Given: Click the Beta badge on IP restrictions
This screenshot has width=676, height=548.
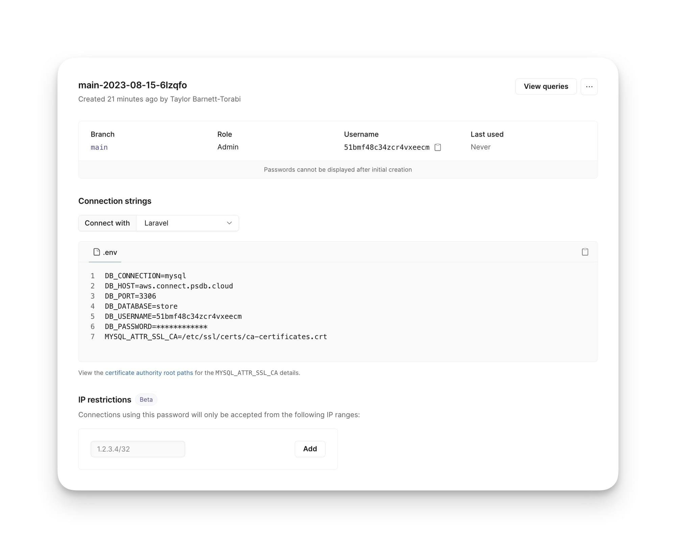Looking at the screenshot, I should [146, 399].
